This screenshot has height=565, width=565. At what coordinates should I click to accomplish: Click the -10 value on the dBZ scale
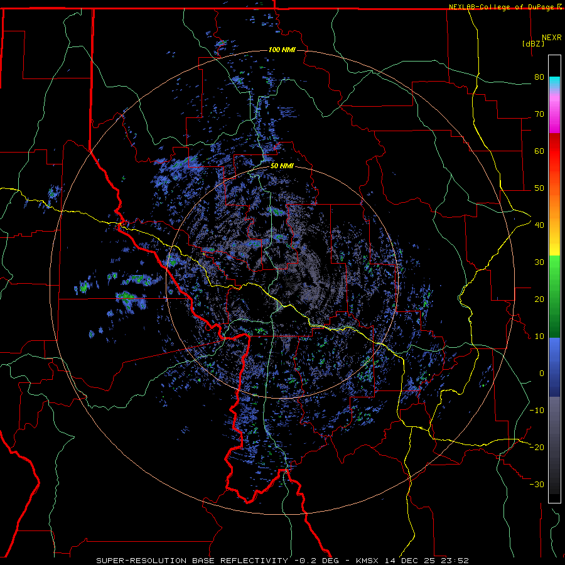pos(537,411)
